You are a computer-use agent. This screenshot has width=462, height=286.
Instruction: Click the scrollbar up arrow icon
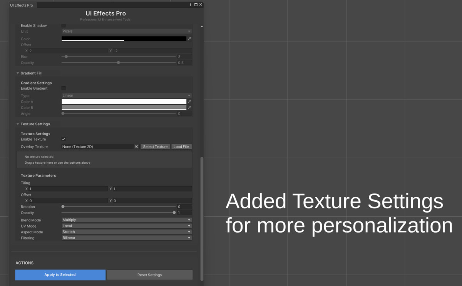pos(201,26)
